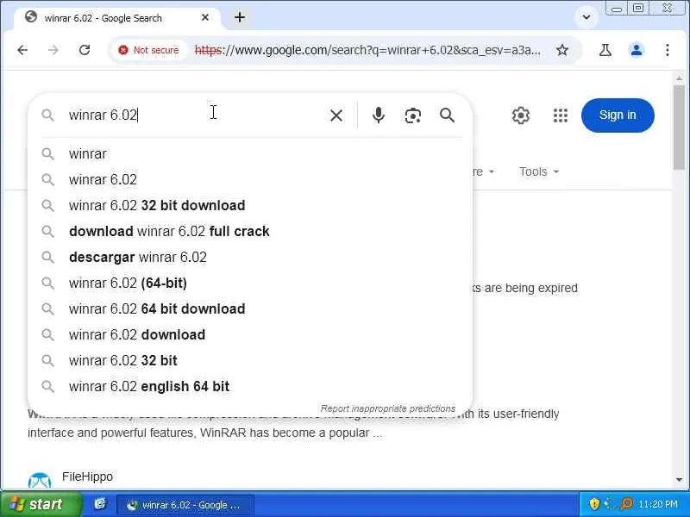Screen dimensions: 690x517
Task: Open the Chrome profile avatar icon
Action: (637, 50)
